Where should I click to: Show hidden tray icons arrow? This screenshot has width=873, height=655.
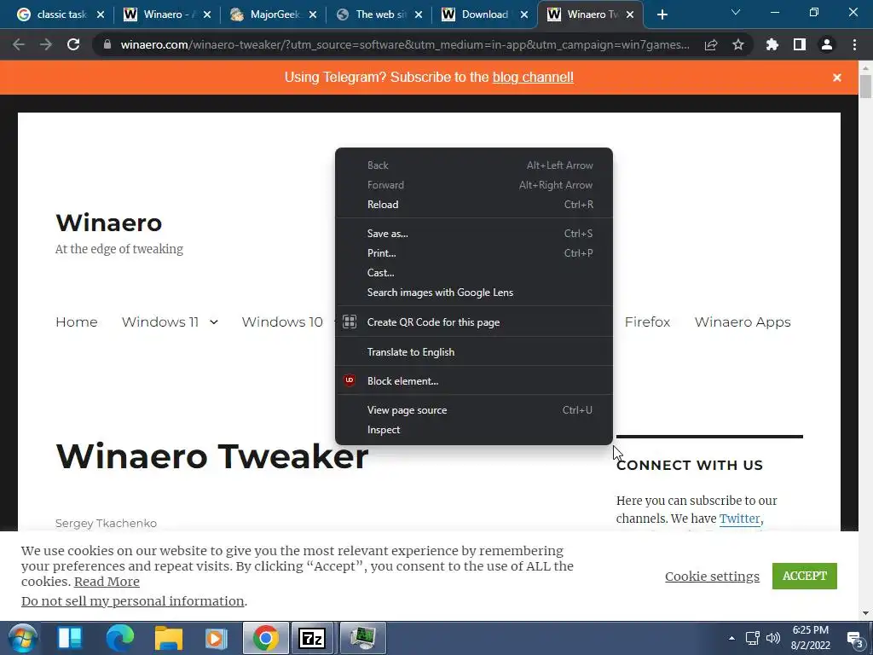click(731, 638)
